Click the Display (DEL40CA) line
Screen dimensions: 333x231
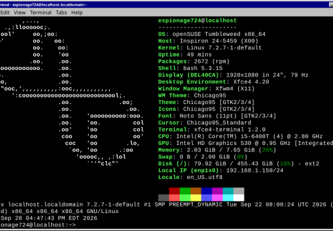coord(233,75)
